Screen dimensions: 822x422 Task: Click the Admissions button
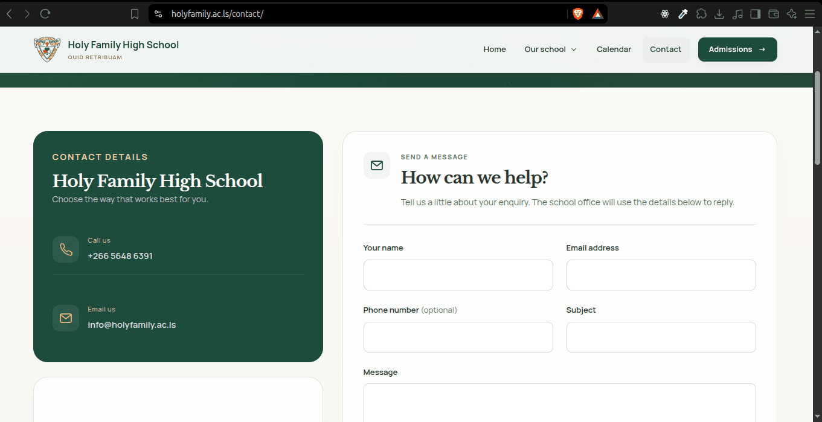(x=737, y=50)
